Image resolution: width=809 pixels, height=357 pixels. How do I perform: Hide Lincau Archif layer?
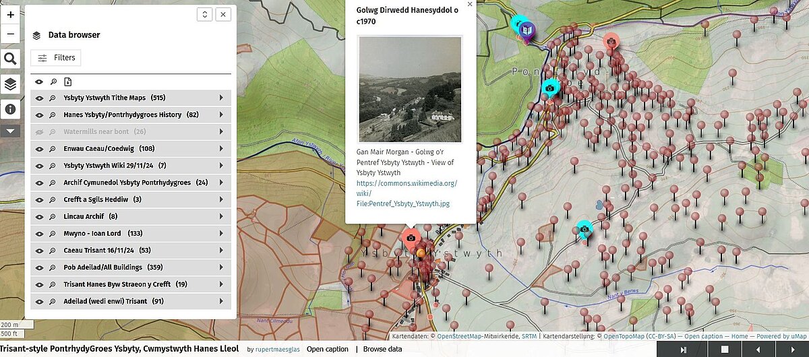click(x=39, y=216)
